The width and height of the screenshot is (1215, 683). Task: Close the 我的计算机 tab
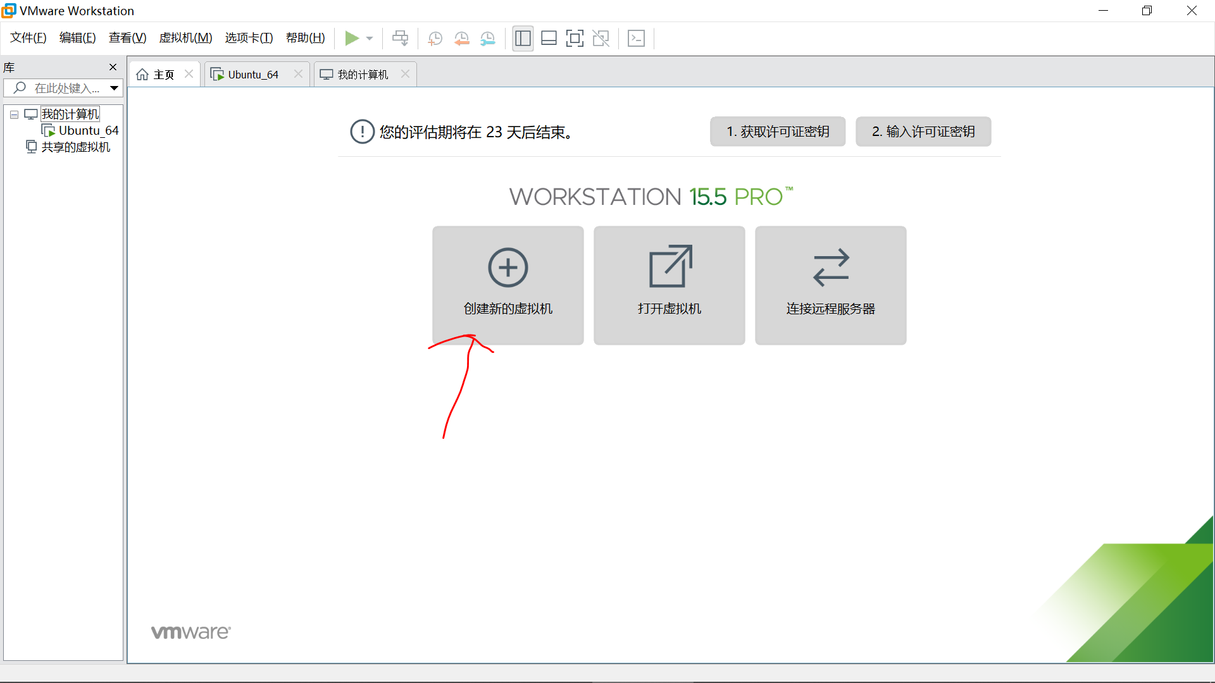pos(405,74)
